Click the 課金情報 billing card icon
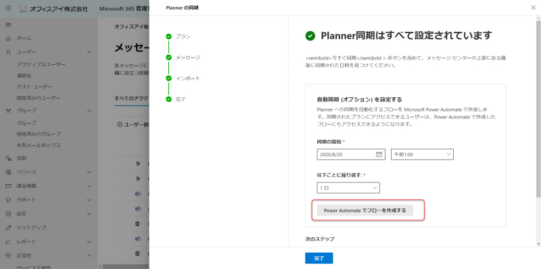541x269 pixels. pos(9,186)
